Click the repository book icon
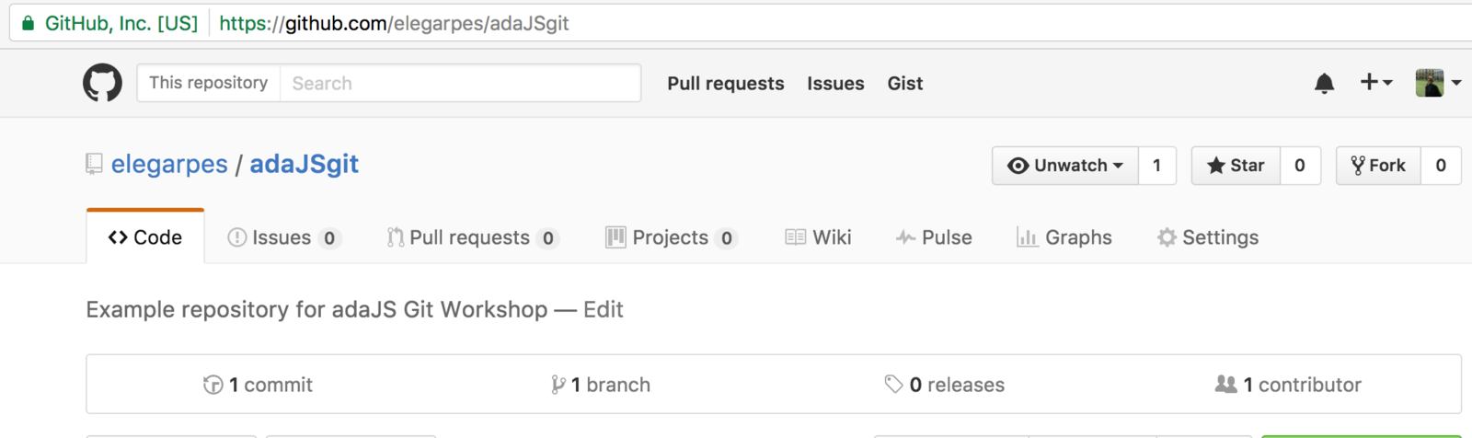This screenshot has height=438, width=1472. tap(94, 165)
